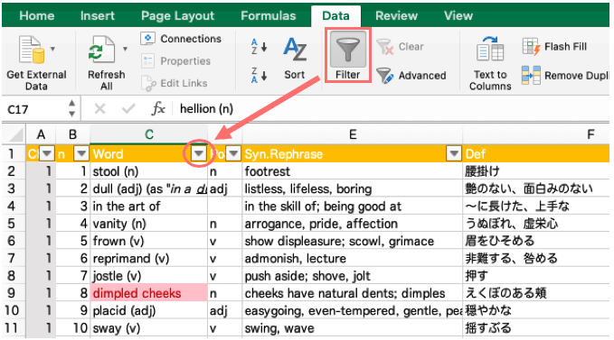
Task: Click cell 'admonish, lecture'
Action: 353,259
